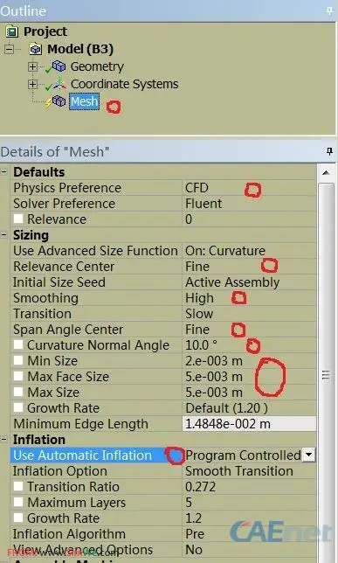338x563 pixels.
Task: Click Smoothing value High
Action: tap(199, 298)
